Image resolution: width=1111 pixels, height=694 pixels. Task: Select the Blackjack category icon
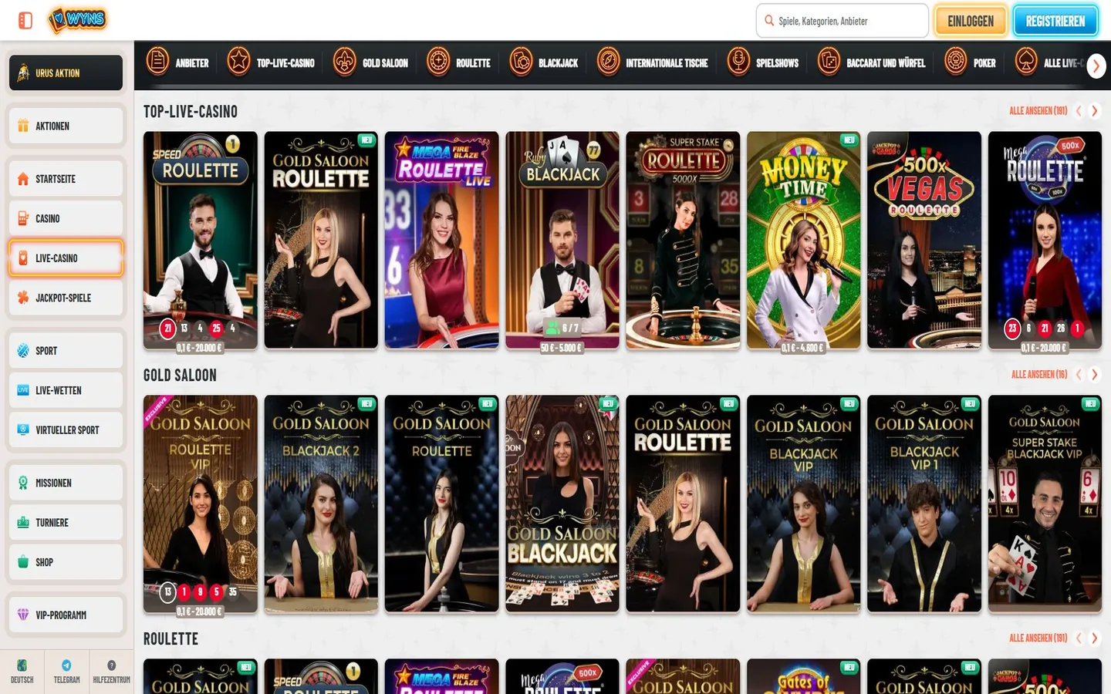tap(521, 60)
